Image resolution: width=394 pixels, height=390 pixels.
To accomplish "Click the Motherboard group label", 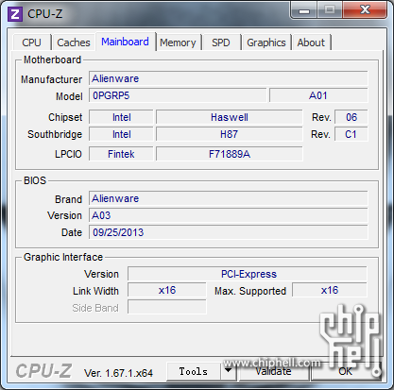I will 52,59.
